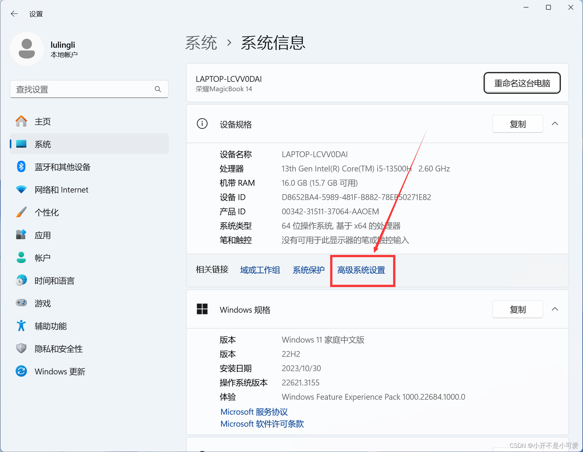Click the 16.0 GB RAM value
This screenshot has width=583, height=452.
(x=320, y=183)
